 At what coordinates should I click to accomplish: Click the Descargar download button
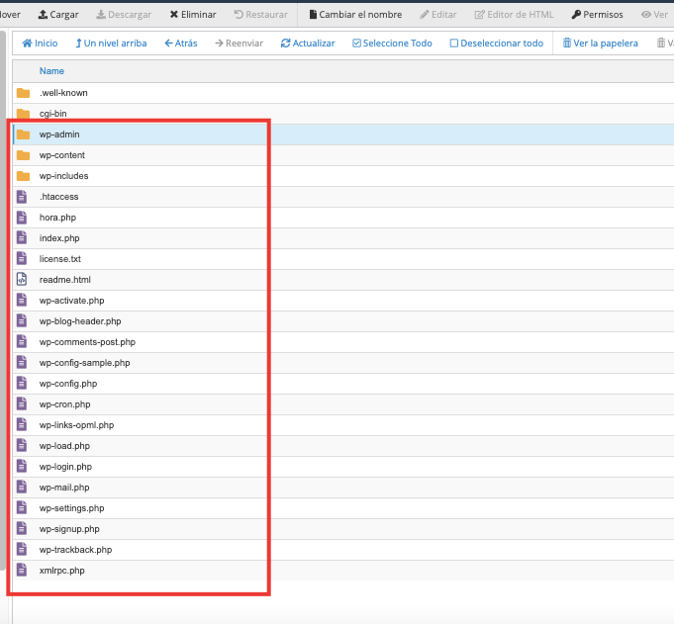tap(124, 15)
